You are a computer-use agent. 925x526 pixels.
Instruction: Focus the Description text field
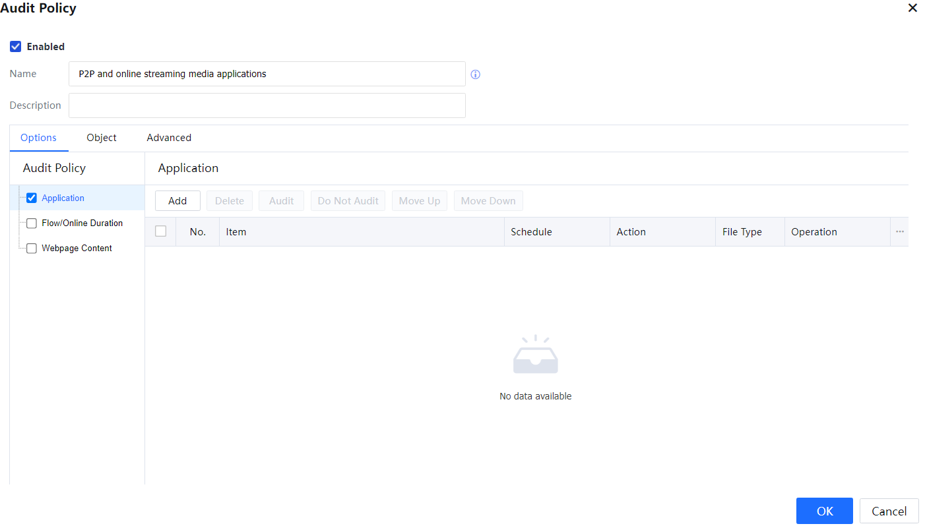click(x=267, y=105)
